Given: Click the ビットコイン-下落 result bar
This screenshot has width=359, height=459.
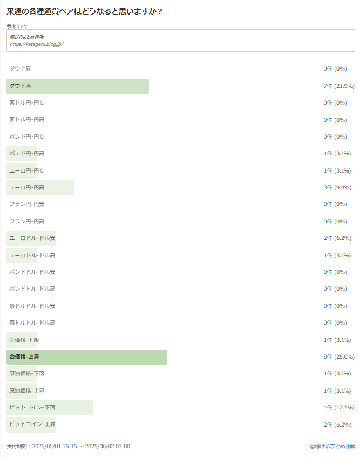Looking at the screenshot, I should pos(50,407).
